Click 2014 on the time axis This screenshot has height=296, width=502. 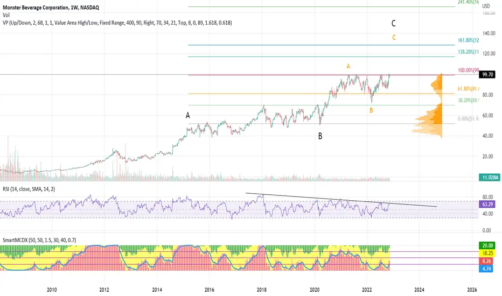pos(157,290)
